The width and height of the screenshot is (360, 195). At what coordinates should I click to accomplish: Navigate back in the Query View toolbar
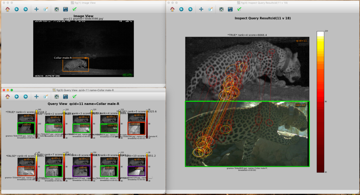point(17,97)
